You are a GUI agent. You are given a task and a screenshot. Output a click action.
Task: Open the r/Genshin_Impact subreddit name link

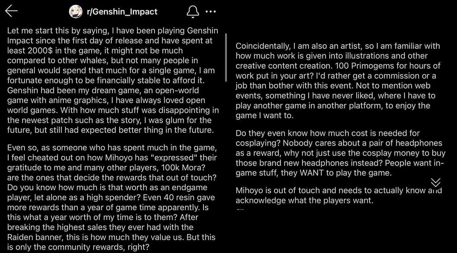coord(122,11)
